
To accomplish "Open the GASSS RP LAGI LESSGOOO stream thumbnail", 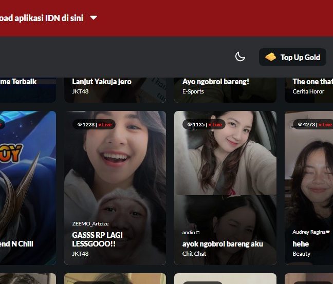I will click(x=115, y=169).
